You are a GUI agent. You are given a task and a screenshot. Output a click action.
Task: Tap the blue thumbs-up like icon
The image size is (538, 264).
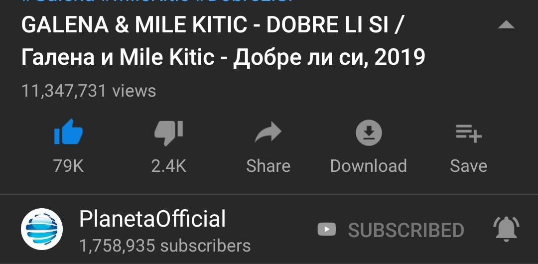(68, 132)
